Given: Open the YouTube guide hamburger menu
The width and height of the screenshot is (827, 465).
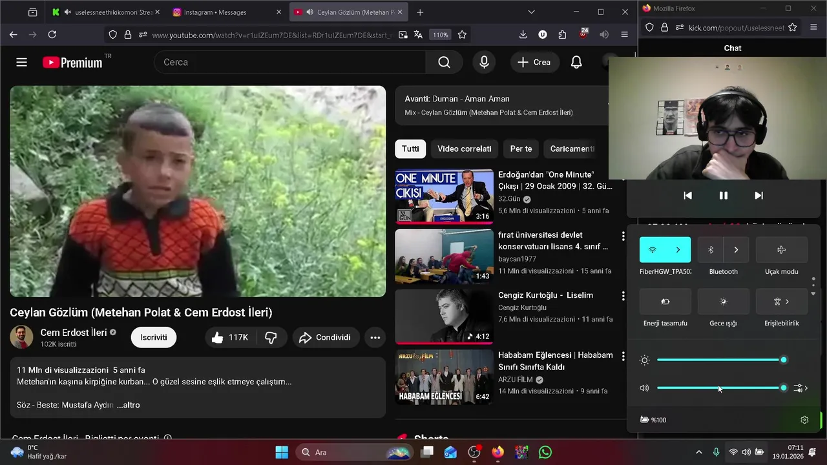Looking at the screenshot, I should click(21, 62).
